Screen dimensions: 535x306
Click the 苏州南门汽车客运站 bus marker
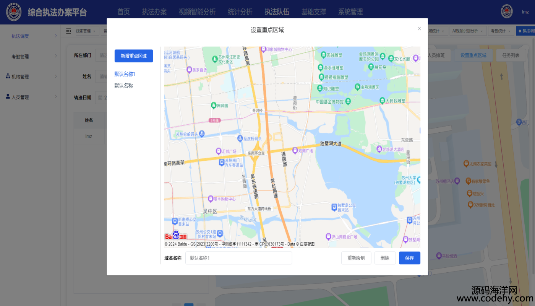click(221, 163)
